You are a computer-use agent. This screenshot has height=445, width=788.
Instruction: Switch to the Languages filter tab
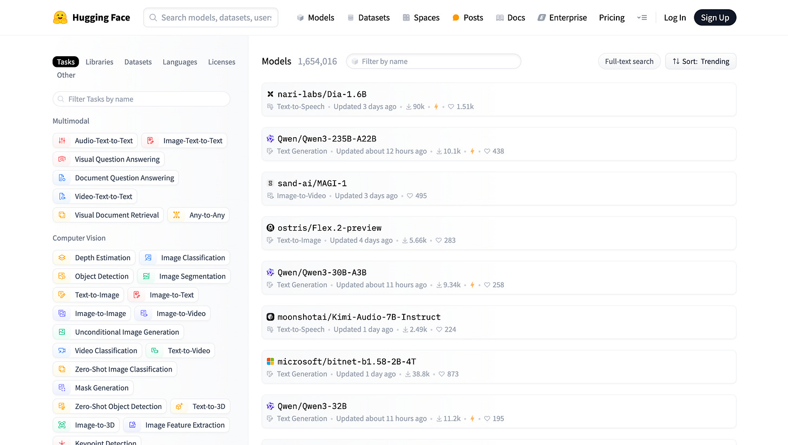pos(180,62)
